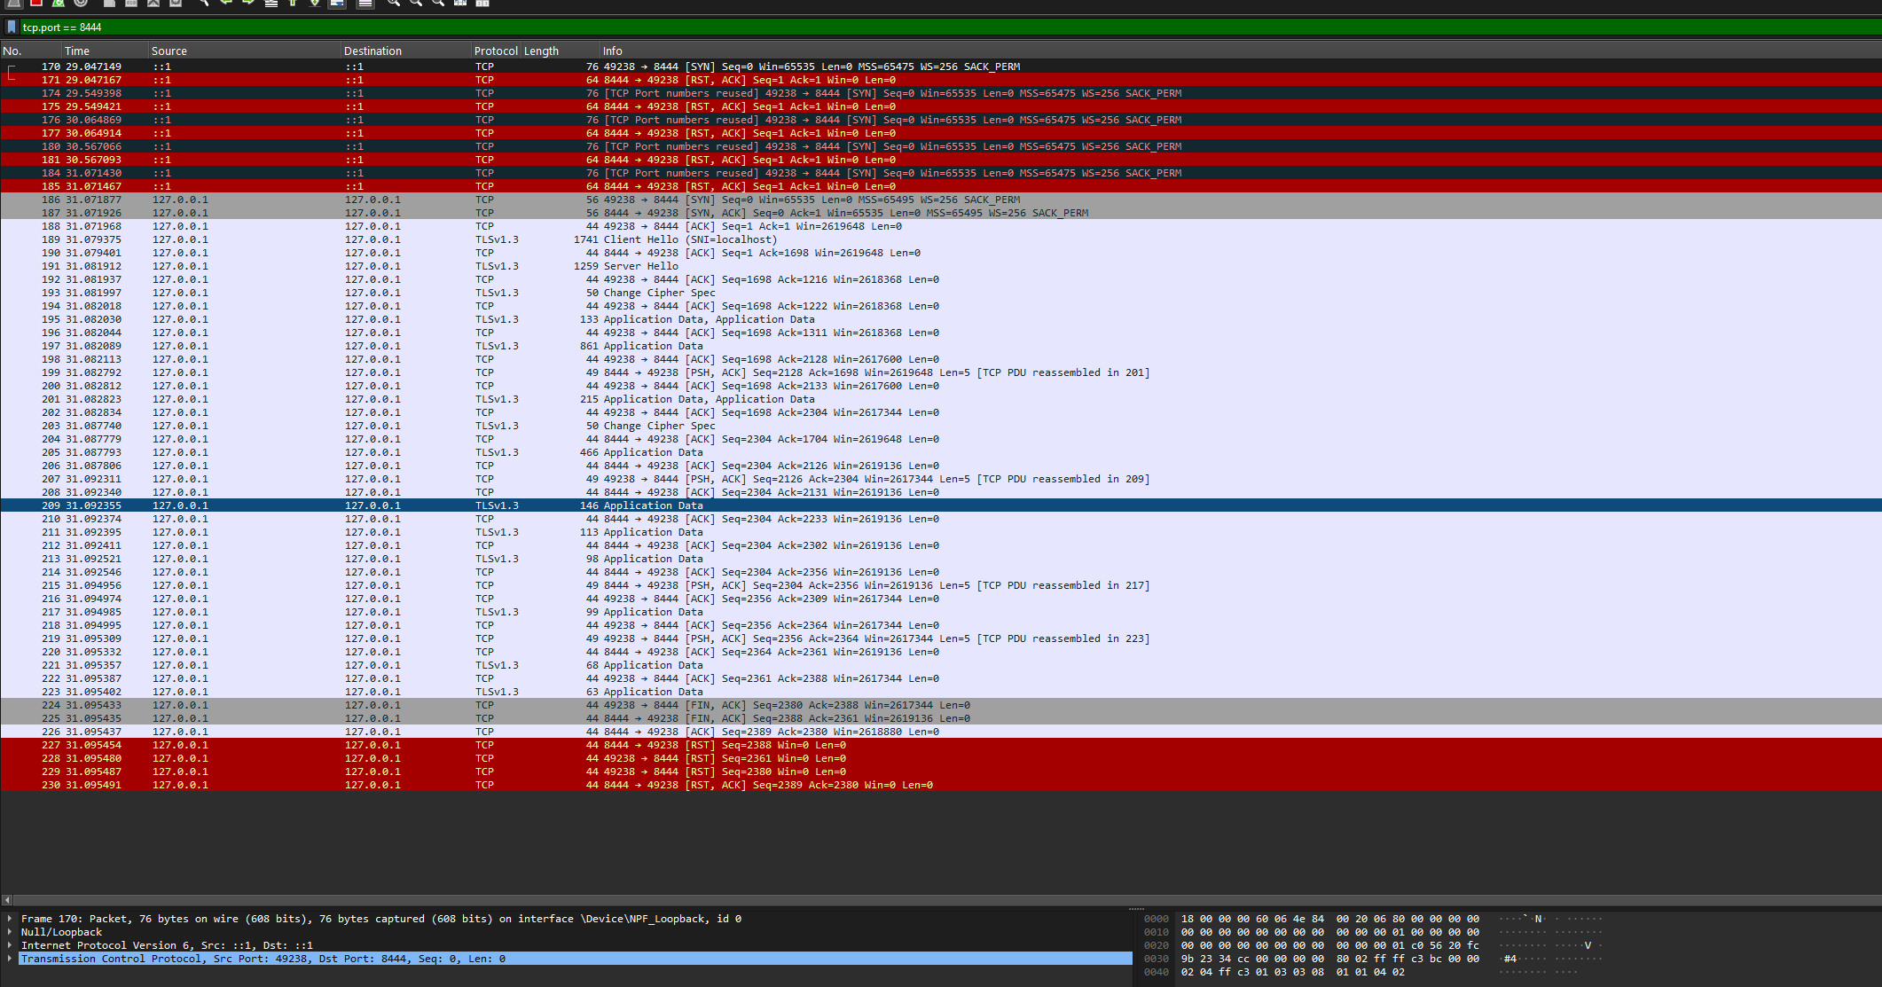Sort by the Info column header

tap(1241, 51)
